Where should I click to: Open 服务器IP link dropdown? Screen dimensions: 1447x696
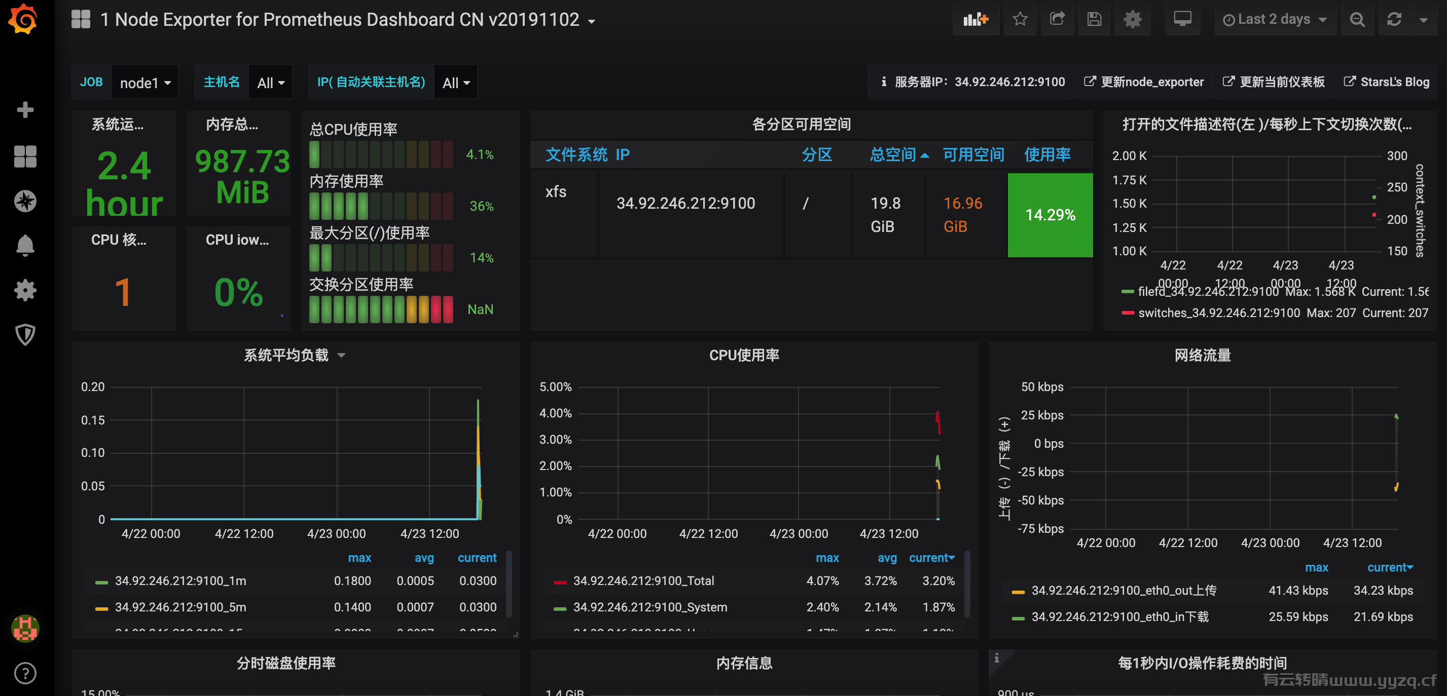pyautogui.click(x=973, y=82)
